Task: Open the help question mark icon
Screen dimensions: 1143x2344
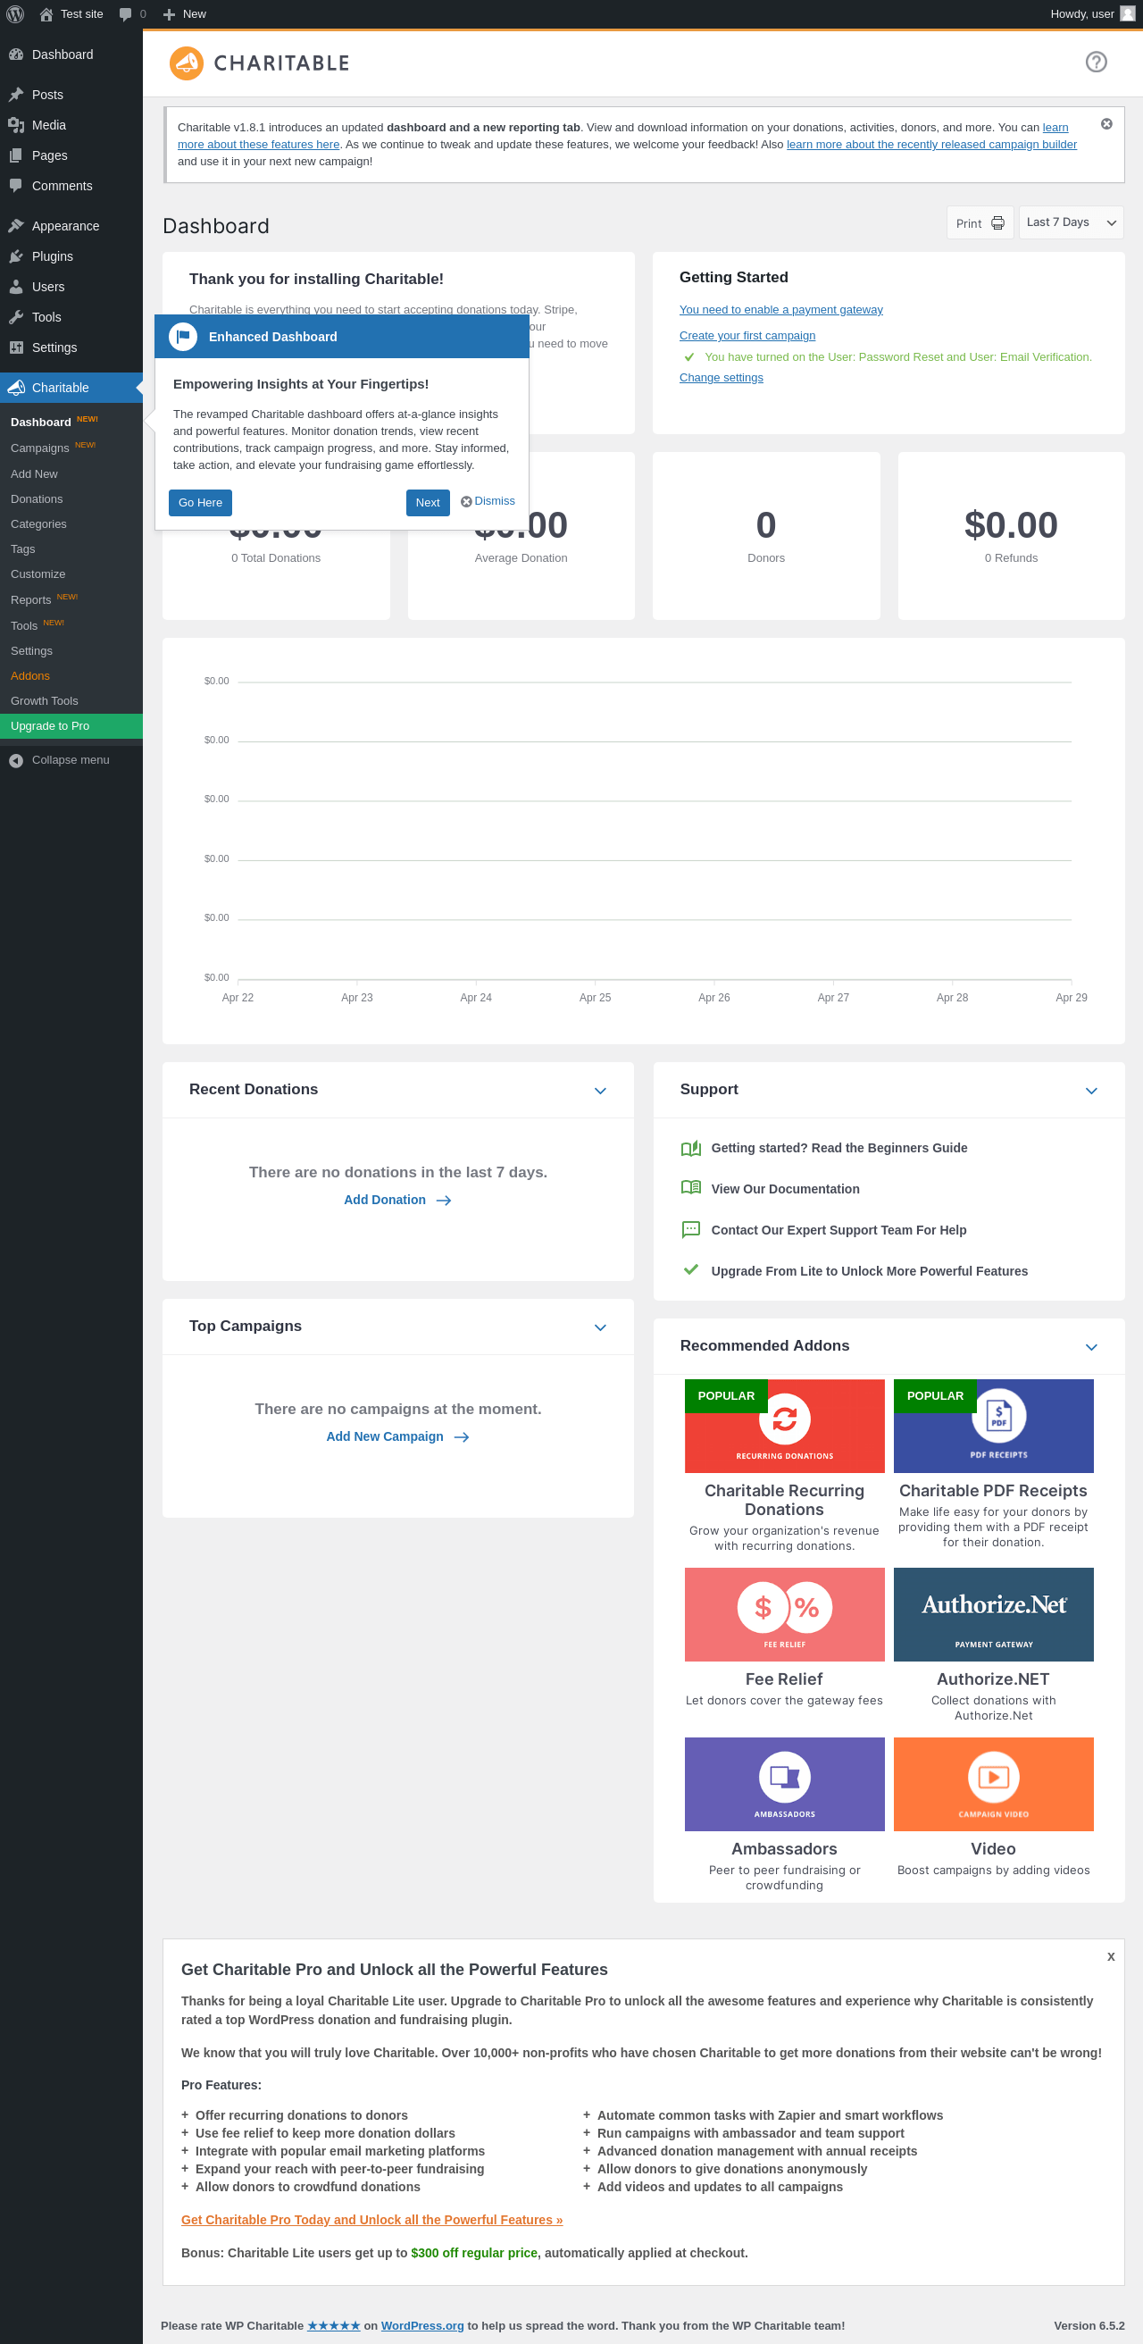Action: click(x=1096, y=62)
